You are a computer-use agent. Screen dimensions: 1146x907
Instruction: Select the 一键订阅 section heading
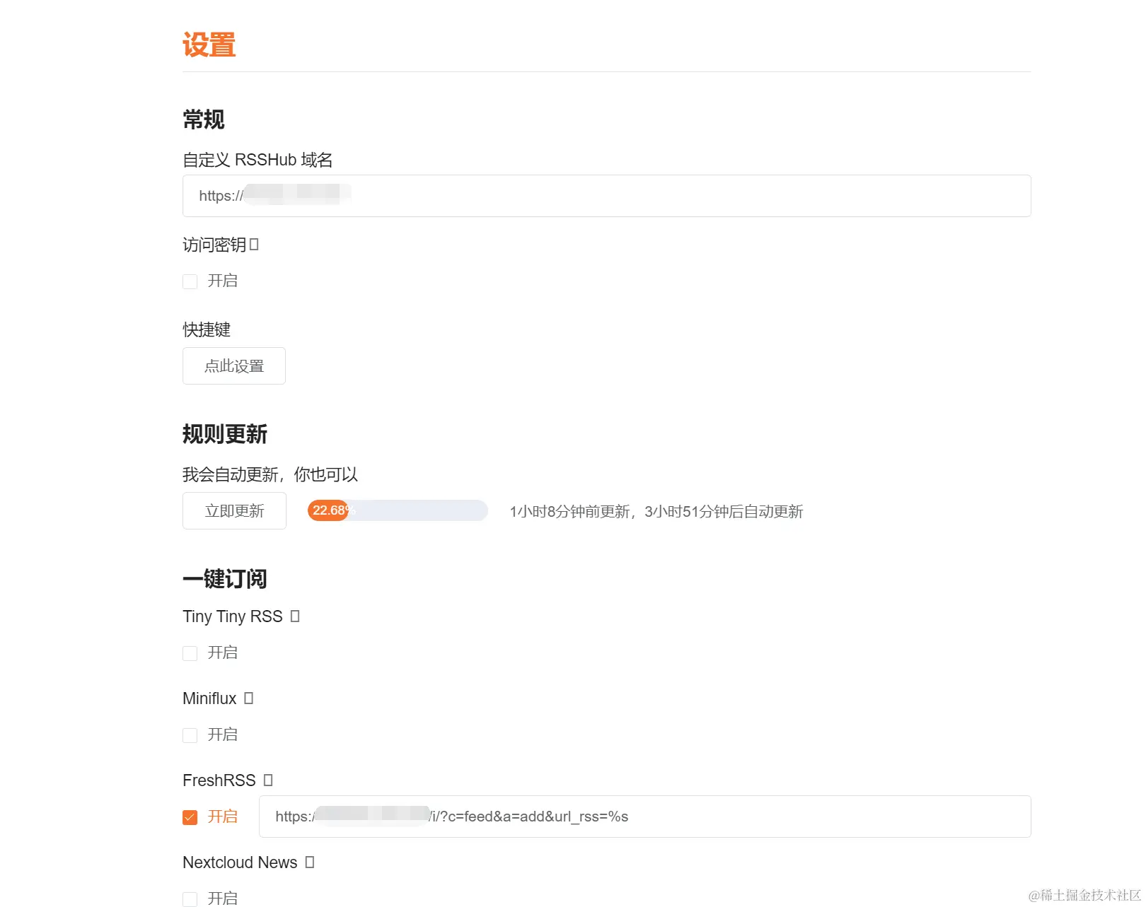[225, 579]
